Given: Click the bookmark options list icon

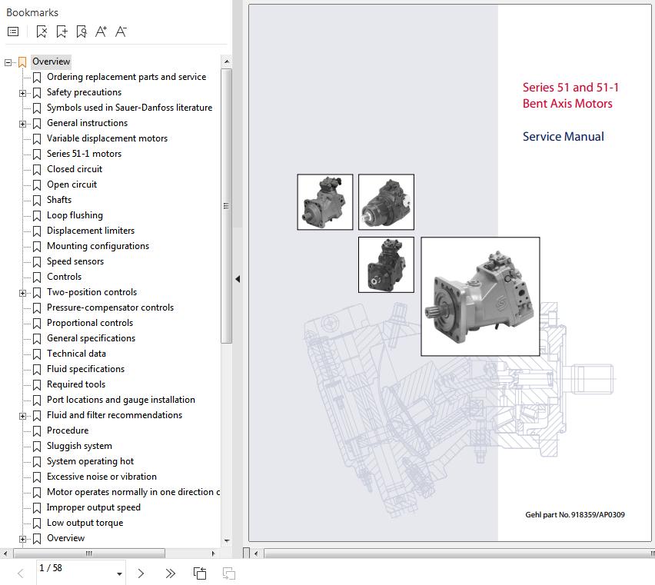Looking at the screenshot, I should [13, 32].
